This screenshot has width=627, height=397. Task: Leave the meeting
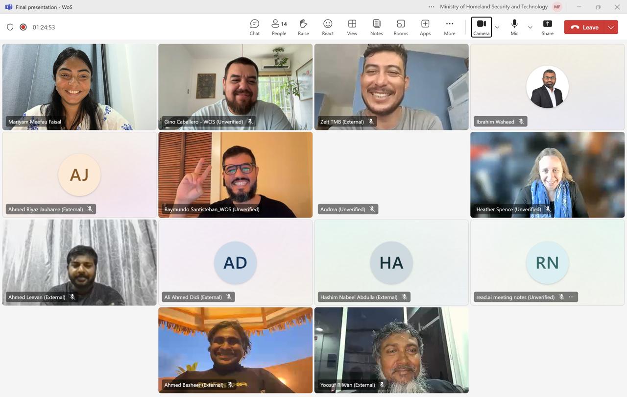point(585,27)
